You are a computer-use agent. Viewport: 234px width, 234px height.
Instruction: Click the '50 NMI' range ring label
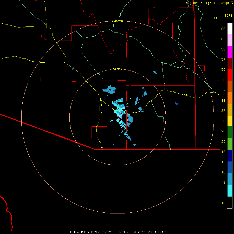[x=118, y=69]
